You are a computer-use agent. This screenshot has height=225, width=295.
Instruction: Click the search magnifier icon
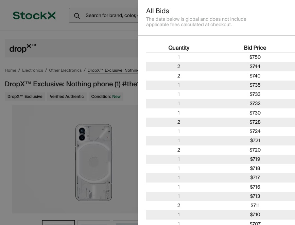tap(77, 16)
